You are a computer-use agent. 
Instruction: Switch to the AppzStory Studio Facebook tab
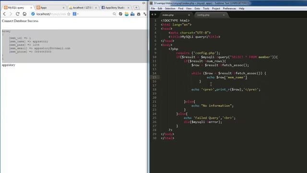coord(115,8)
